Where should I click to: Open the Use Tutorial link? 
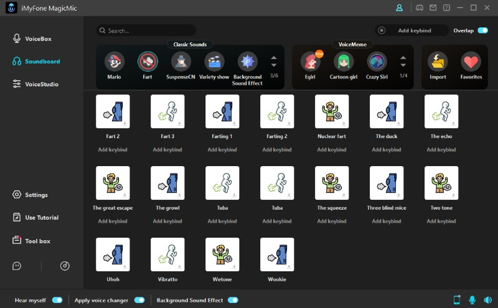pos(41,218)
